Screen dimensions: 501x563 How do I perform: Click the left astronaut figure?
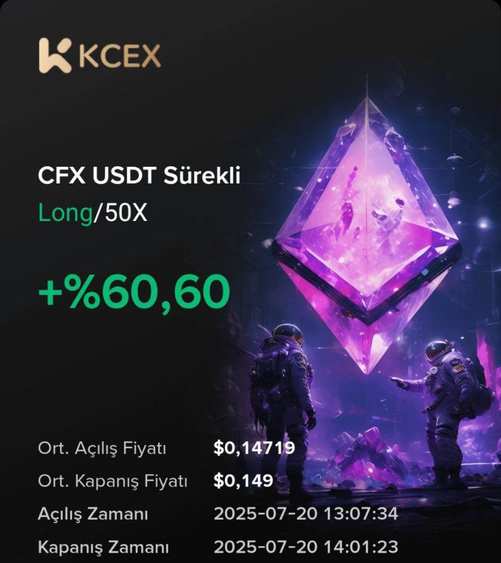pyautogui.click(x=282, y=395)
